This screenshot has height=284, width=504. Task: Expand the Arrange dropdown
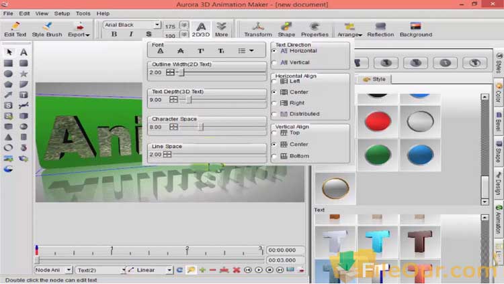coord(360,35)
